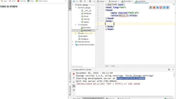Click the Collapse All icon in Project toolbar
Viewport: 176px width, 99px height.
85,1
